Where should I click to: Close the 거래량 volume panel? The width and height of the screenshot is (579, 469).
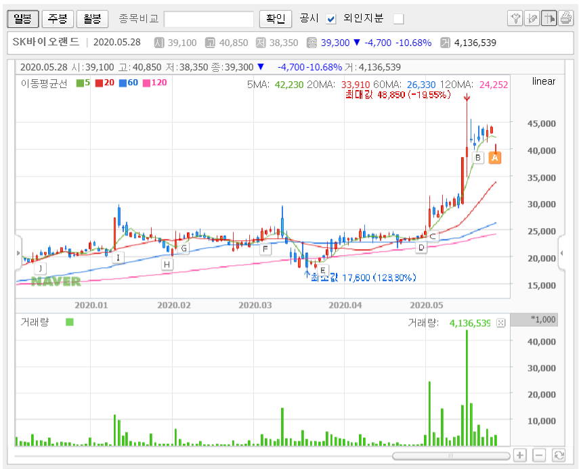tap(500, 323)
